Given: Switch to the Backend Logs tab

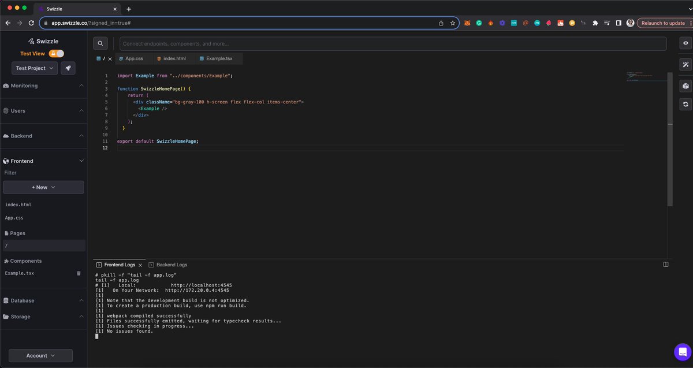Looking at the screenshot, I should coord(167,265).
